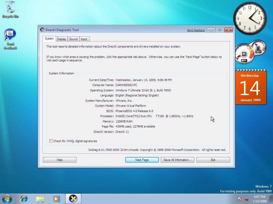Minimize the DirectX Diagnostic Tool window
This screenshot has width=273, height=204.
[x=211, y=30]
